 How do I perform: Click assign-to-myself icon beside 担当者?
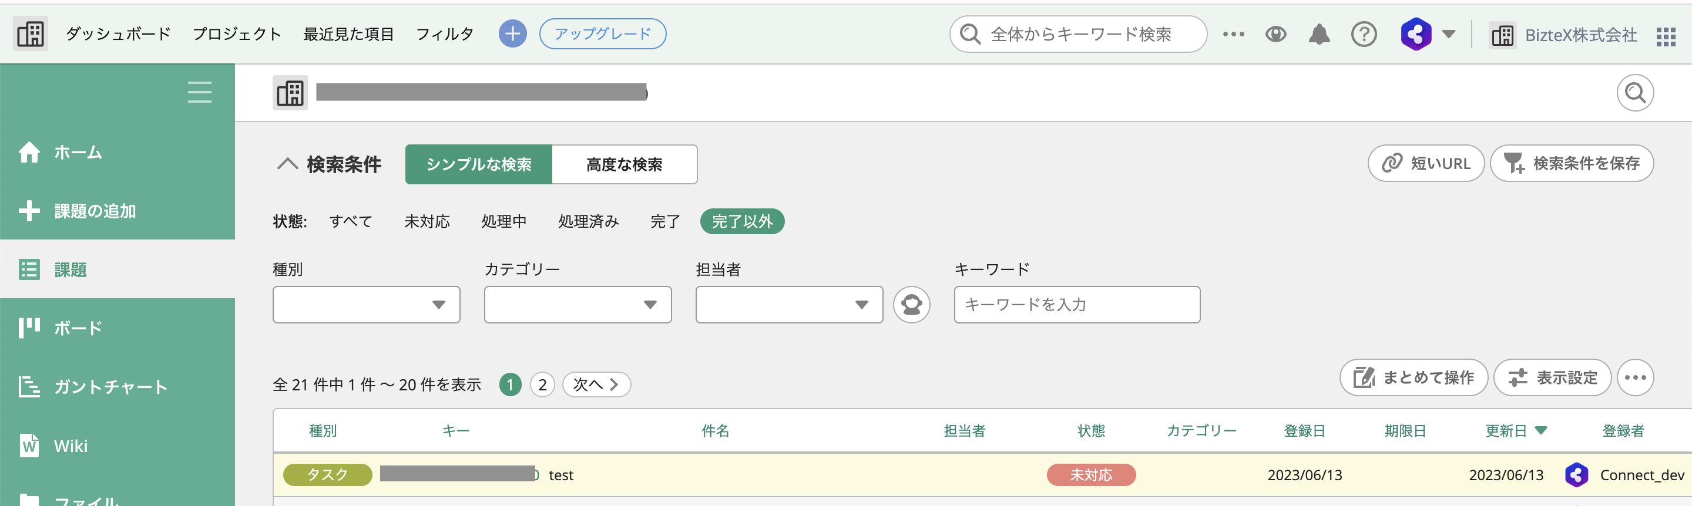point(912,305)
